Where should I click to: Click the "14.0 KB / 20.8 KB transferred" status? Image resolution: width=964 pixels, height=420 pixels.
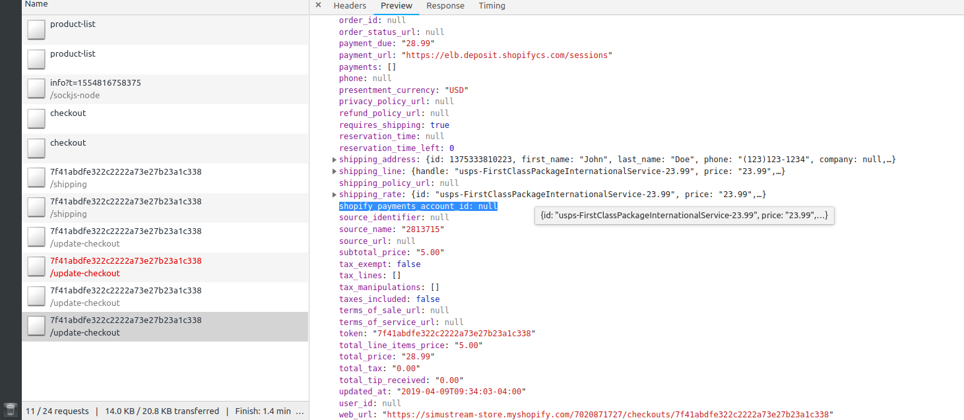(162, 411)
